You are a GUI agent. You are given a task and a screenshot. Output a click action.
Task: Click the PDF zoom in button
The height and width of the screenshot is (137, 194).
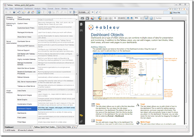(x=132, y=18)
